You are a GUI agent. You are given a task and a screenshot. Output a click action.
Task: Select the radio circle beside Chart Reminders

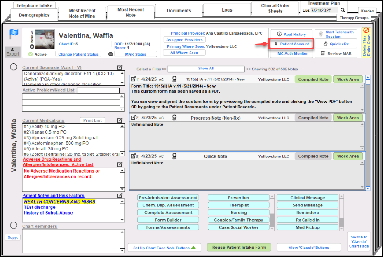(x=14, y=225)
